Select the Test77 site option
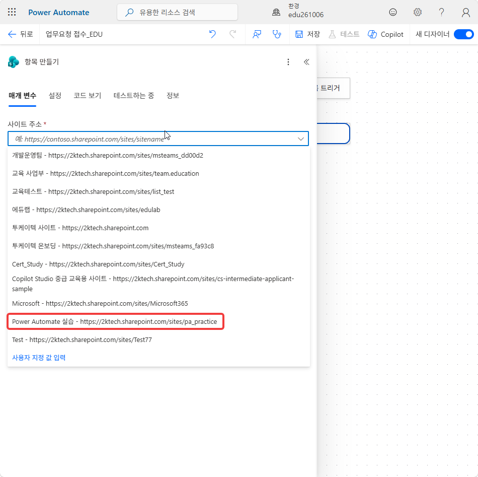This screenshot has width=478, height=477. [158, 339]
